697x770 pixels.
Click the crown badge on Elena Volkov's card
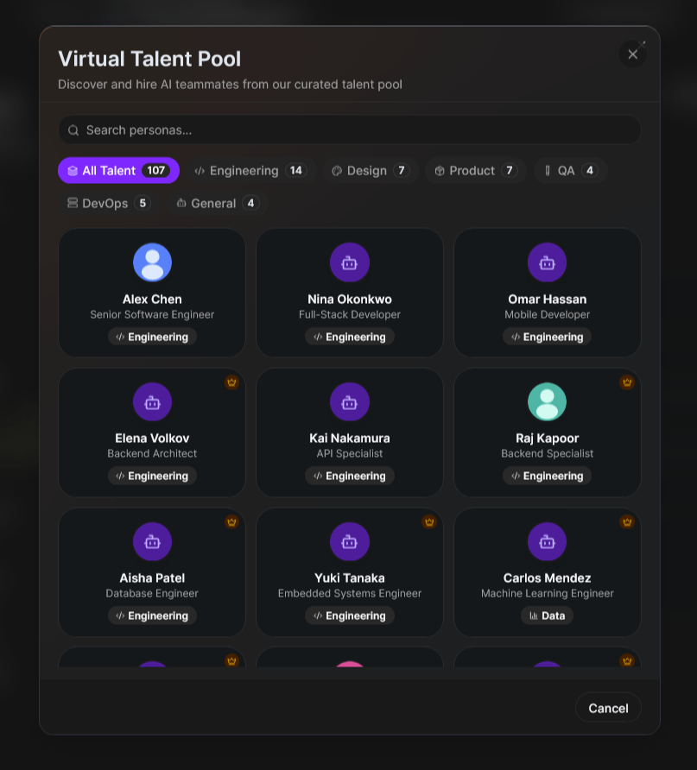click(231, 382)
